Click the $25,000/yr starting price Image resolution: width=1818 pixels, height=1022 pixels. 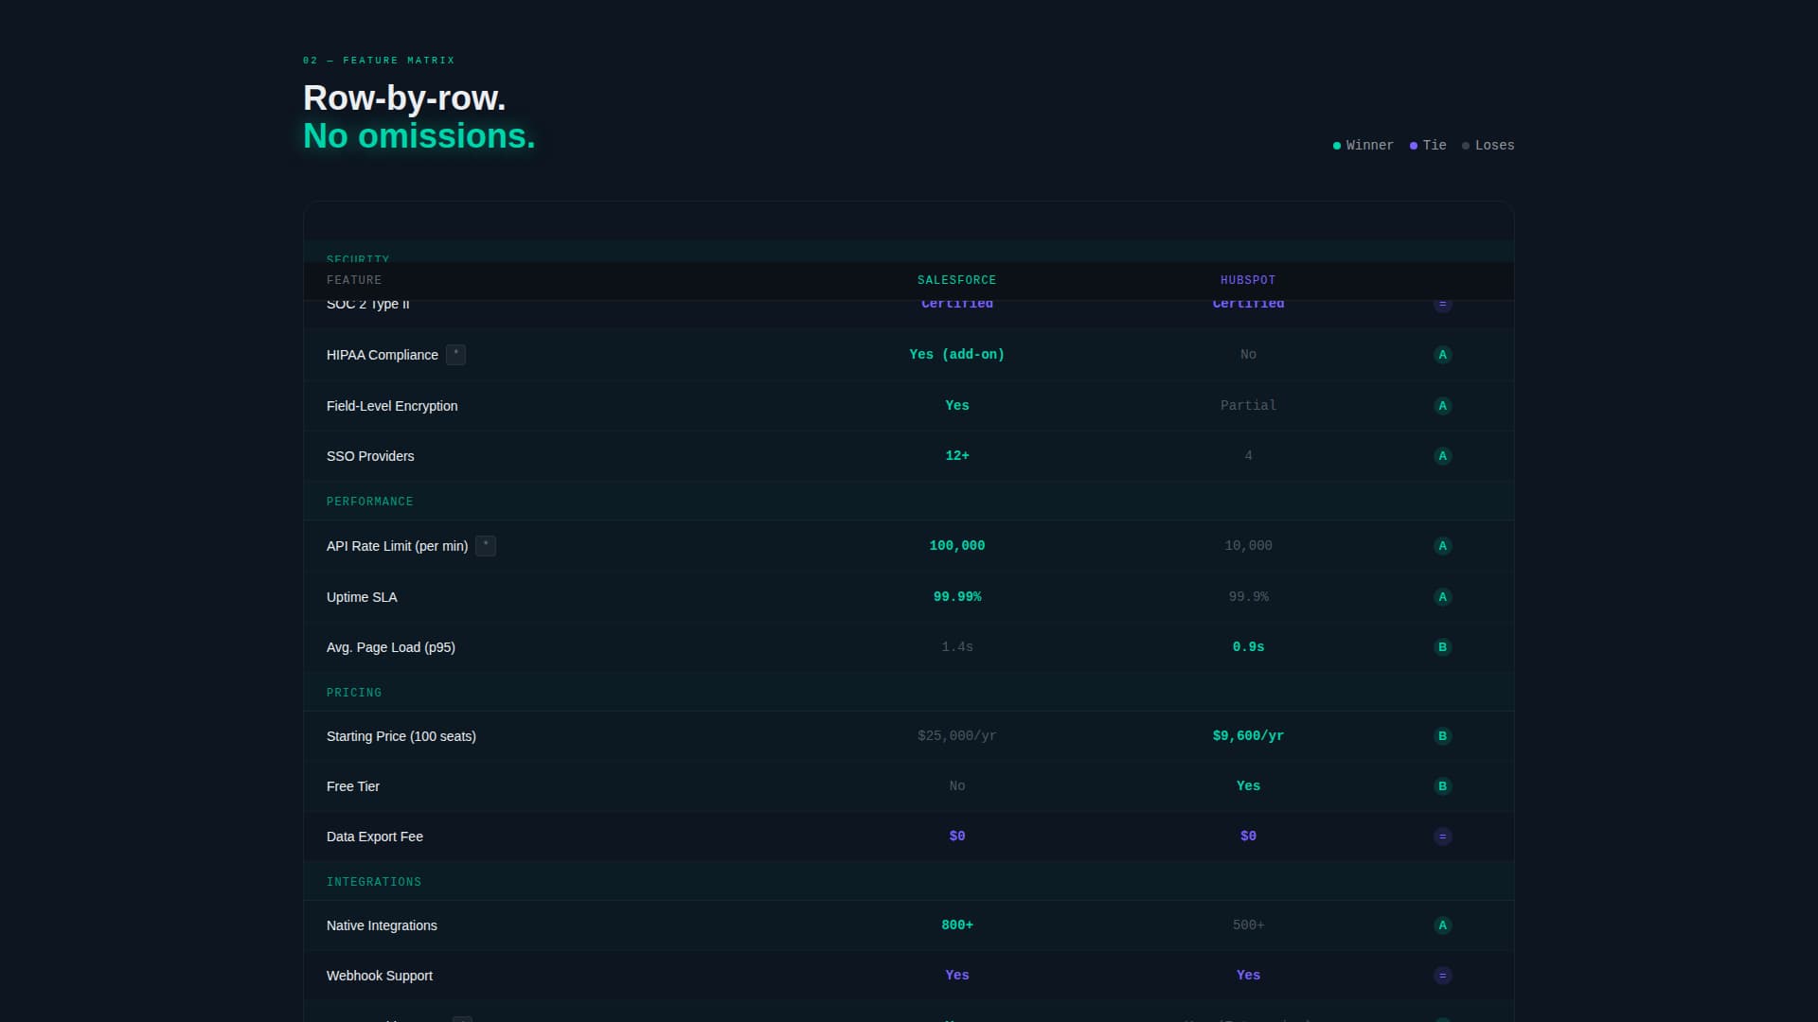click(956, 736)
